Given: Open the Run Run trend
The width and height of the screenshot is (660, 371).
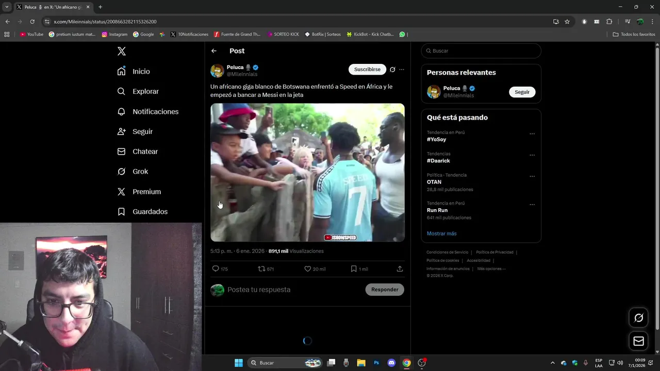Looking at the screenshot, I should click(x=437, y=210).
